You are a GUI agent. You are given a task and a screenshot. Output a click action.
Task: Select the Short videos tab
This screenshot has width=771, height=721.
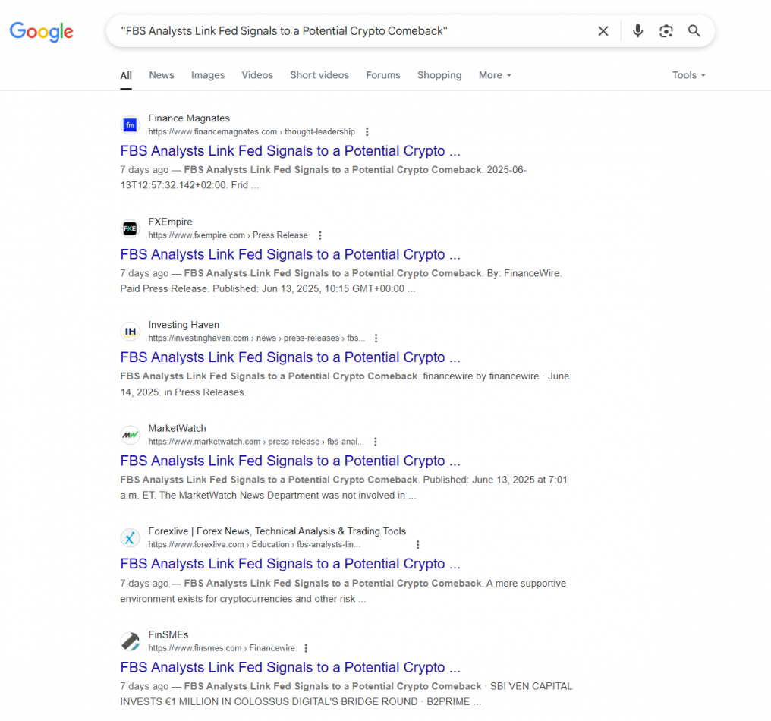[x=319, y=75]
